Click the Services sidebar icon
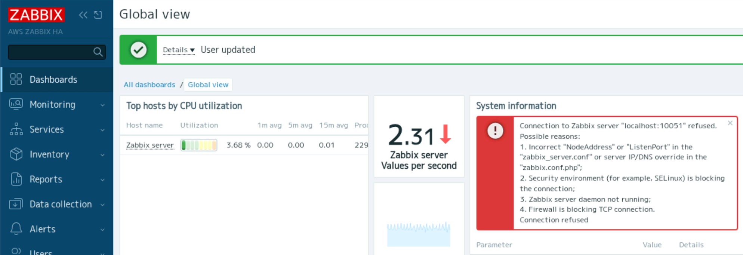The width and height of the screenshot is (743, 255). (x=16, y=129)
